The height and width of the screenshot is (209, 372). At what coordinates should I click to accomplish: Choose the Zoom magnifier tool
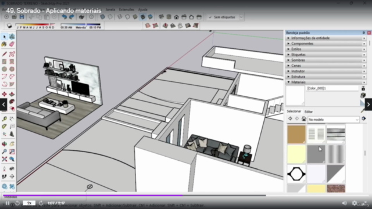[4, 152]
